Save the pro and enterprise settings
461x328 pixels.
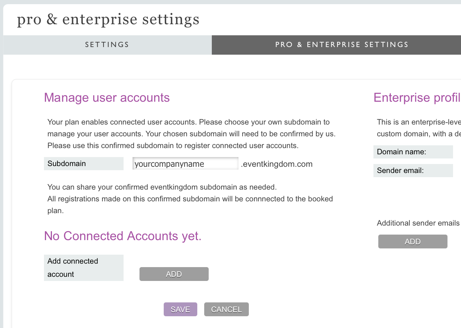click(x=180, y=309)
